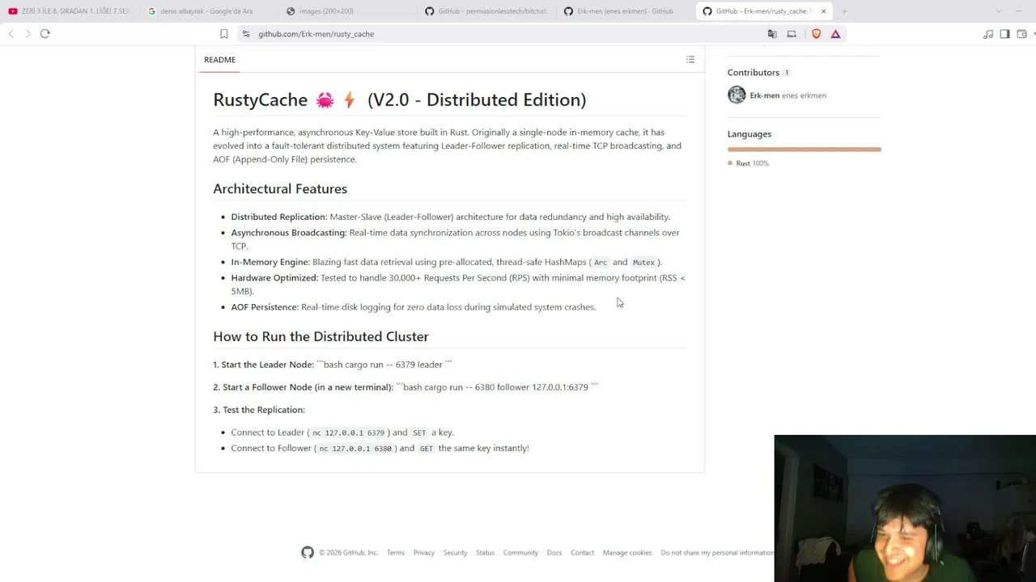Click the Languages sidebar heading

point(749,134)
